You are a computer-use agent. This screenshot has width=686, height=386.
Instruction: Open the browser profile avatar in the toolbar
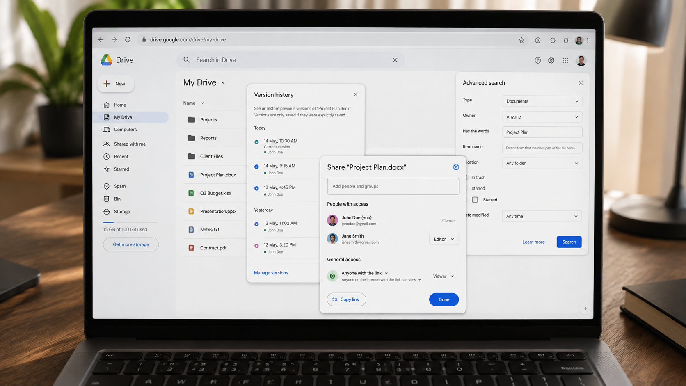(x=579, y=40)
